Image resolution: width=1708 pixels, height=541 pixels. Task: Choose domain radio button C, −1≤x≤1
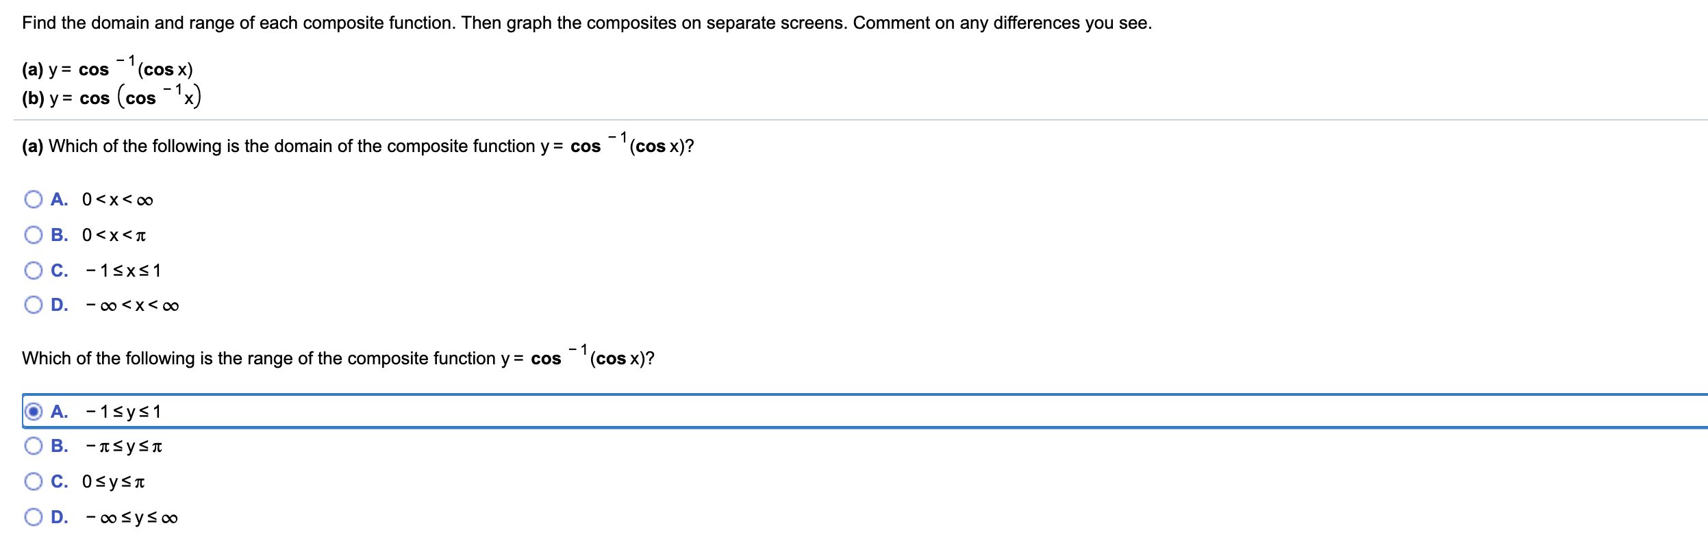pos(33,270)
